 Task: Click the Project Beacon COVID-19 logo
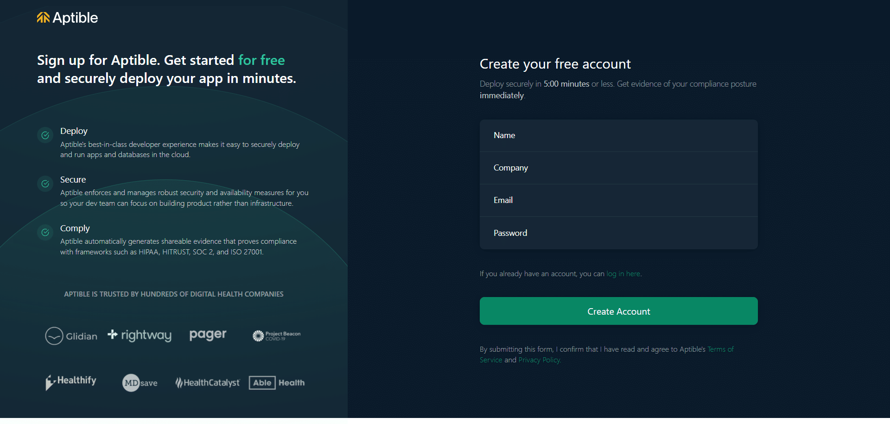(277, 336)
